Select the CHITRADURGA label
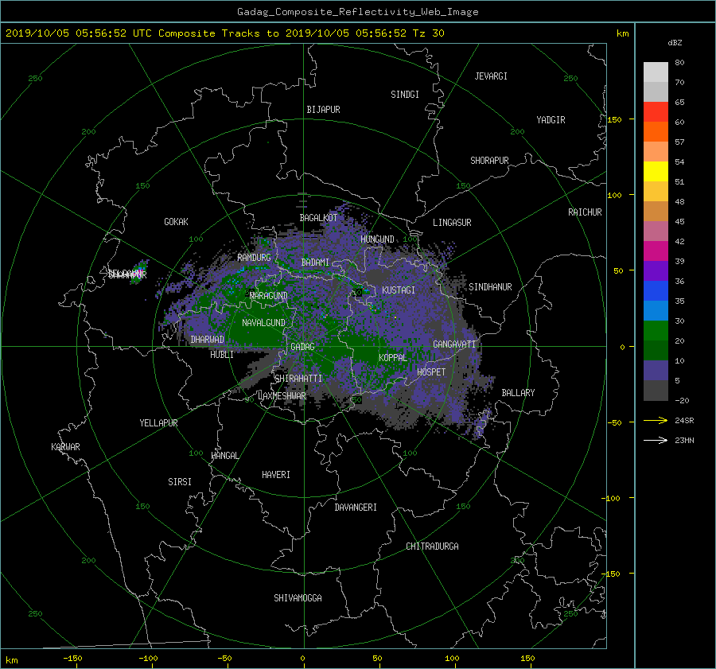 [432, 546]
